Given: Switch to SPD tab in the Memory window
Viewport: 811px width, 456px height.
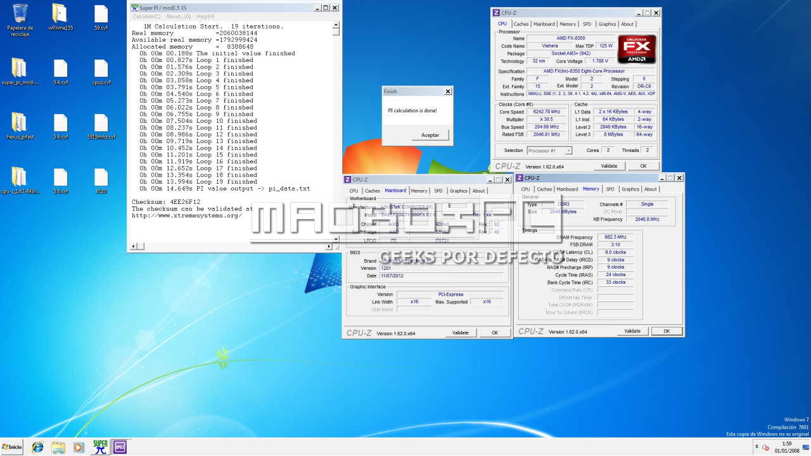Looking at the screenshot, I should [x=610, y=189].
